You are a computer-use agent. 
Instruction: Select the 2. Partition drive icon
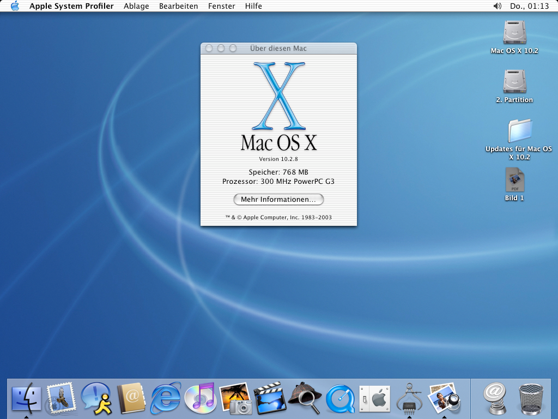[514, 82]
